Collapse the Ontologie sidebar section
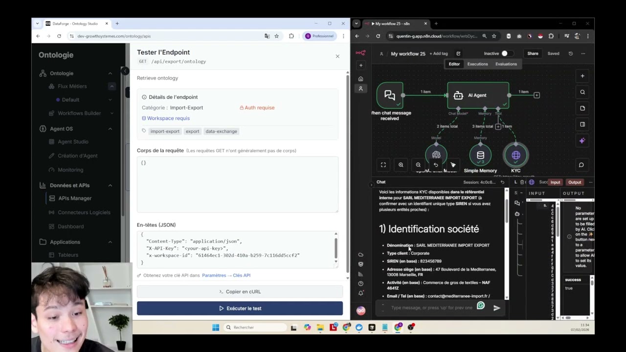 click(110, 73)
